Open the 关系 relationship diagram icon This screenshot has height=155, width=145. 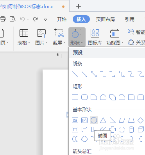(131, 42)
